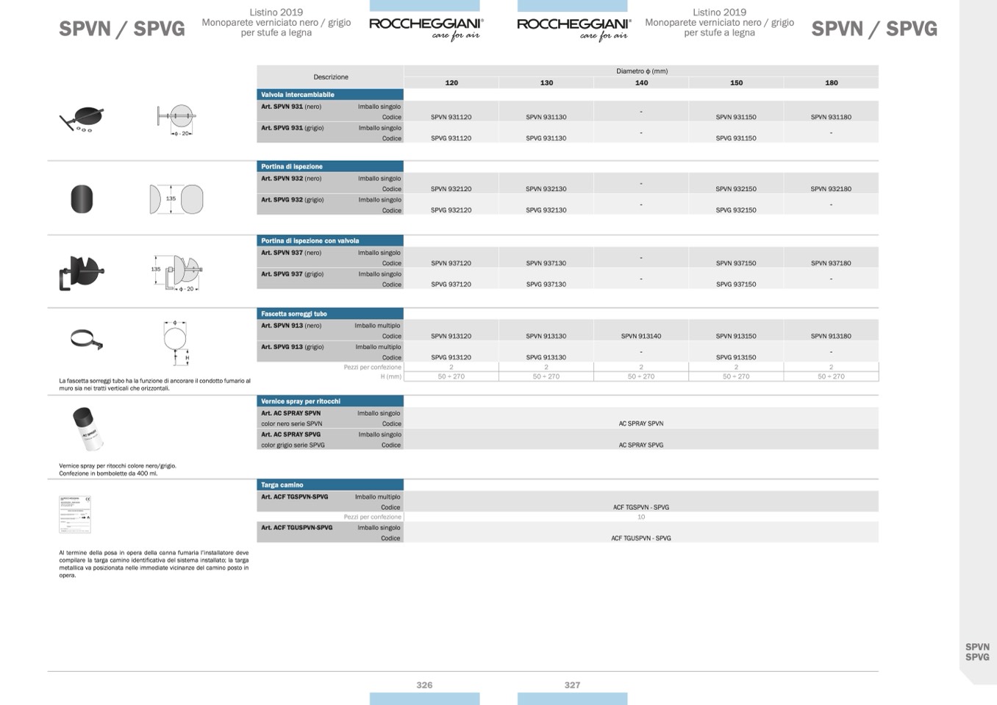Click the AC SPRAY SPVG code
Screen dimensions: 997x705
pos(641,445)
